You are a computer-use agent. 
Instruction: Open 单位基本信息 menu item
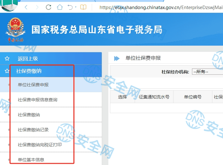click(51, 159)
